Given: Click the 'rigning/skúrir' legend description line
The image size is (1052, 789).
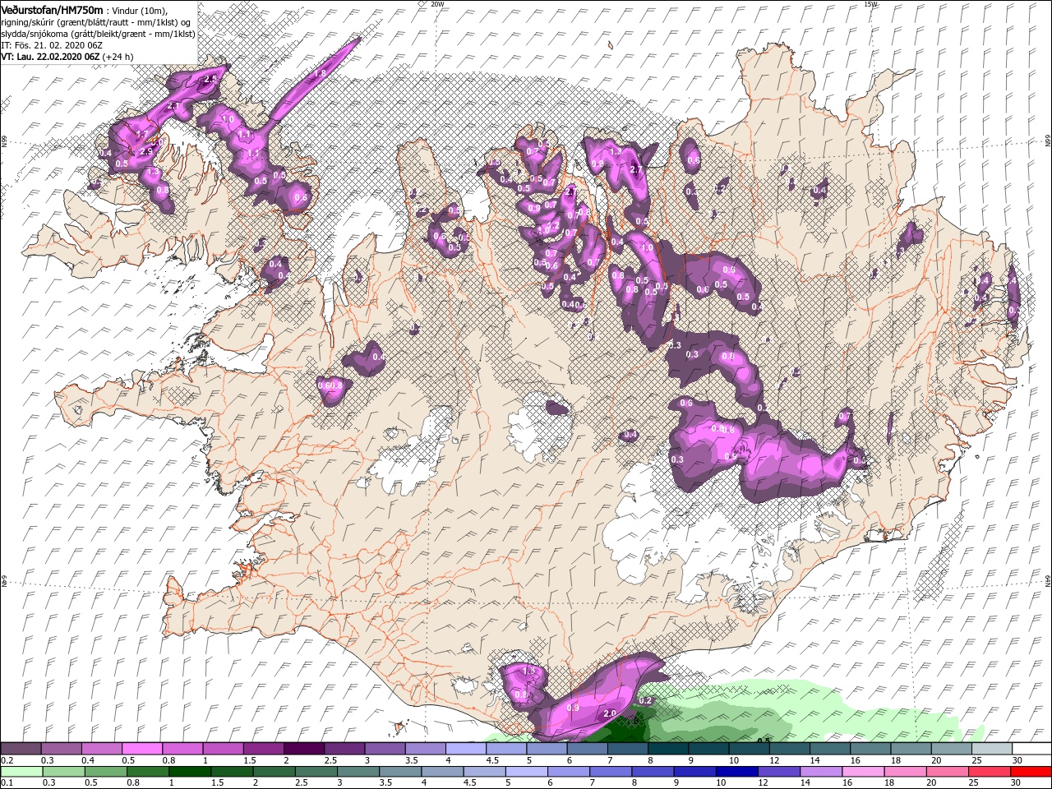Looking at the screenshot, I should pyautogui.click(x=95, y=21).
